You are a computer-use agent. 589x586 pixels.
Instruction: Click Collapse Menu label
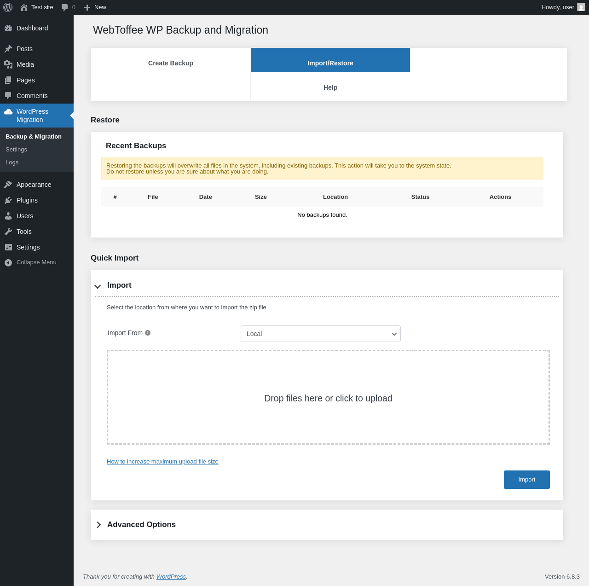click(36, 262)
